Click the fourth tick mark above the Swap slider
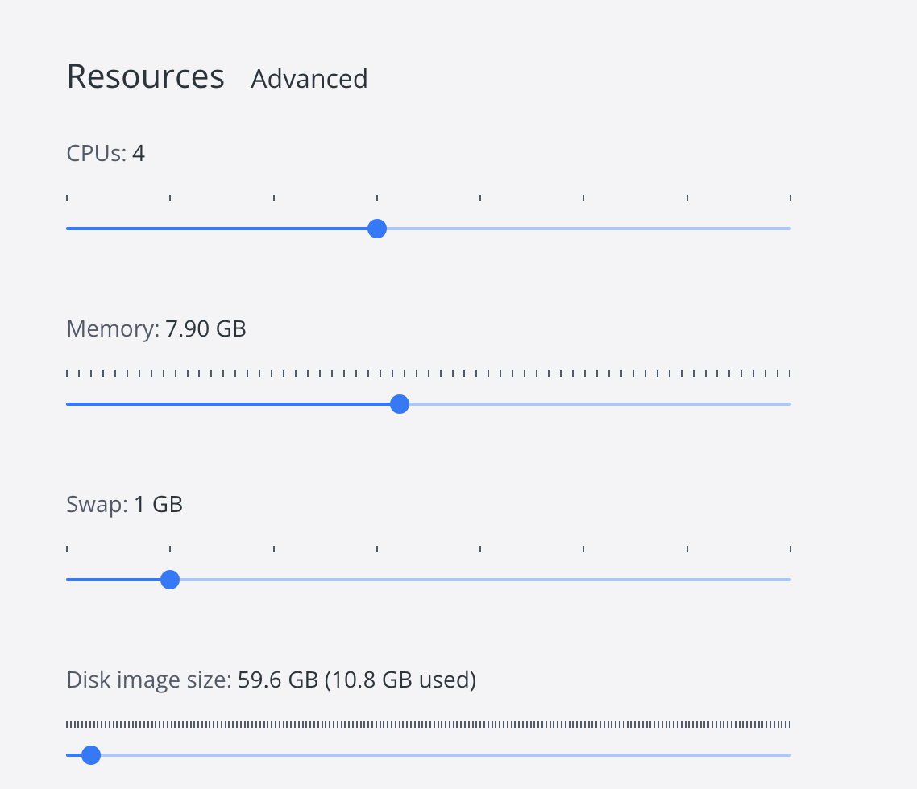 pos(377,549)
